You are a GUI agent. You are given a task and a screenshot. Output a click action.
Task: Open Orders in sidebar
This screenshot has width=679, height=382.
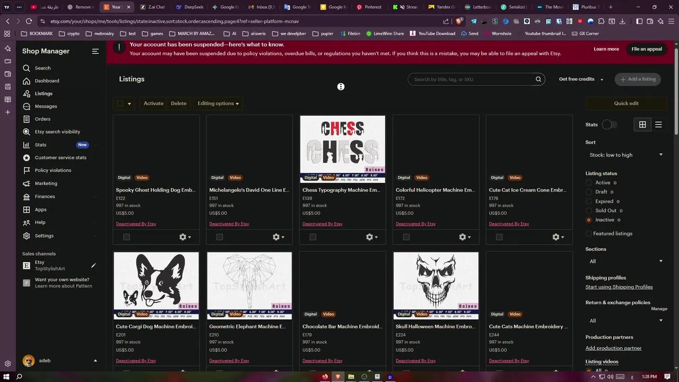(x=42, y=119)
